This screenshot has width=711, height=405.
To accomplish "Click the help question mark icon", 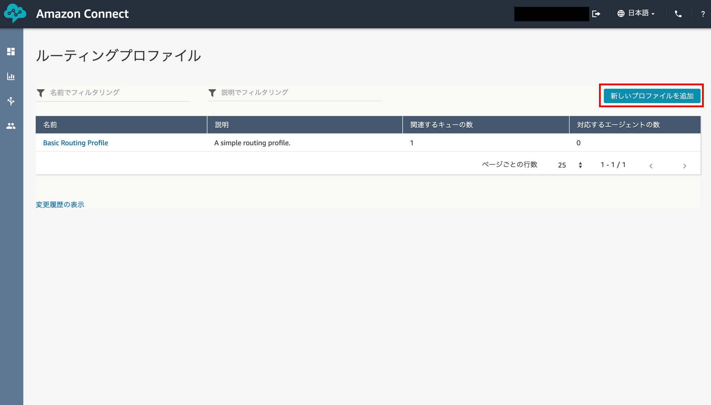I will 703,14.
